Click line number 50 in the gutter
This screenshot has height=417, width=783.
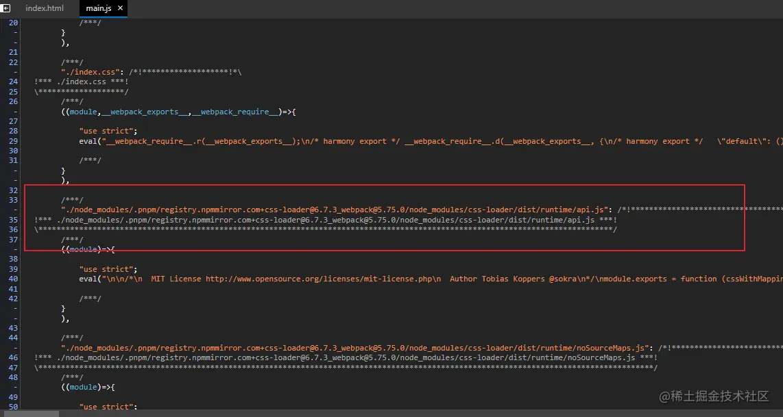coord(14,407)
